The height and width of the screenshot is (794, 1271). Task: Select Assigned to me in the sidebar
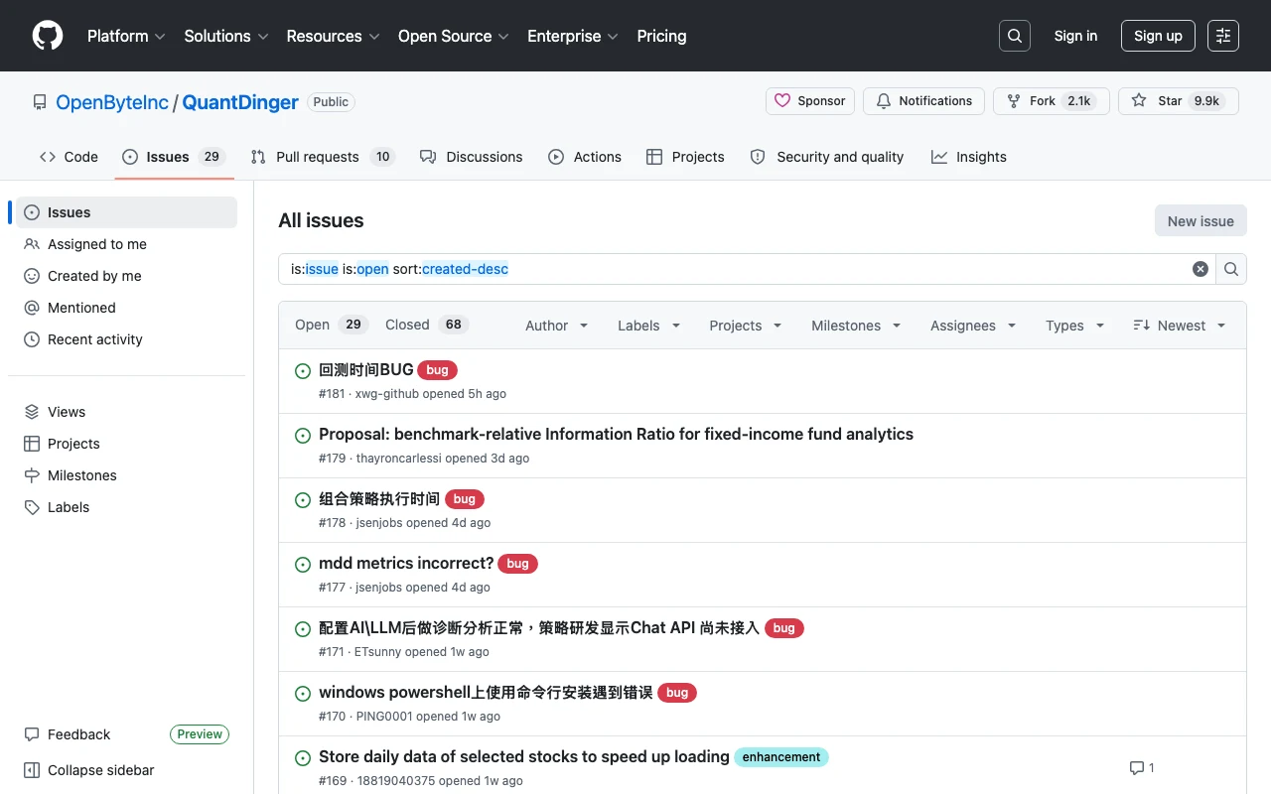pos(126,244)
